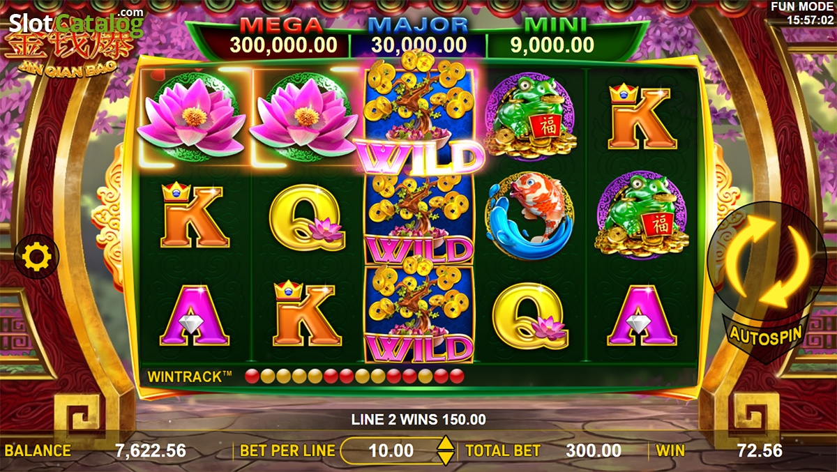Increase bet per line with up arrow

(x=445, y=443)
